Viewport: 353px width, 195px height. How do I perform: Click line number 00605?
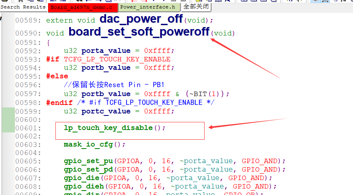[x=28, y=161]
